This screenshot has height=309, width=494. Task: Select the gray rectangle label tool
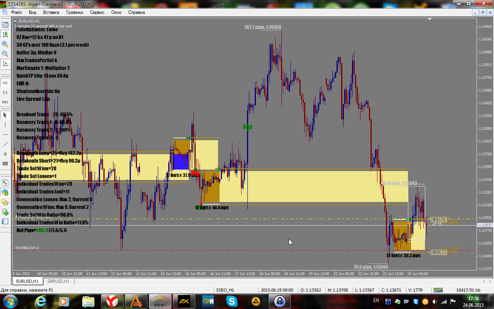pos(5,163)
